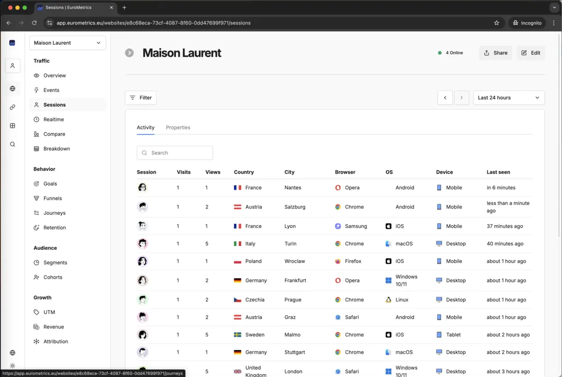Switch to the Activity tab

[x=146, y=128]
